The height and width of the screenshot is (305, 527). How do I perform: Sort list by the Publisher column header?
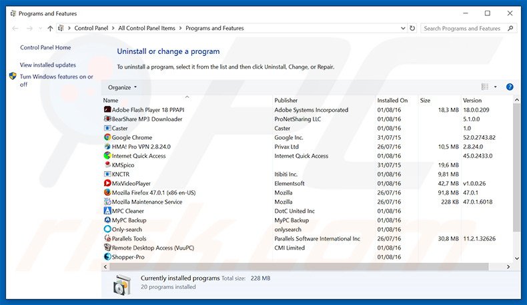[x=286, y=101]
